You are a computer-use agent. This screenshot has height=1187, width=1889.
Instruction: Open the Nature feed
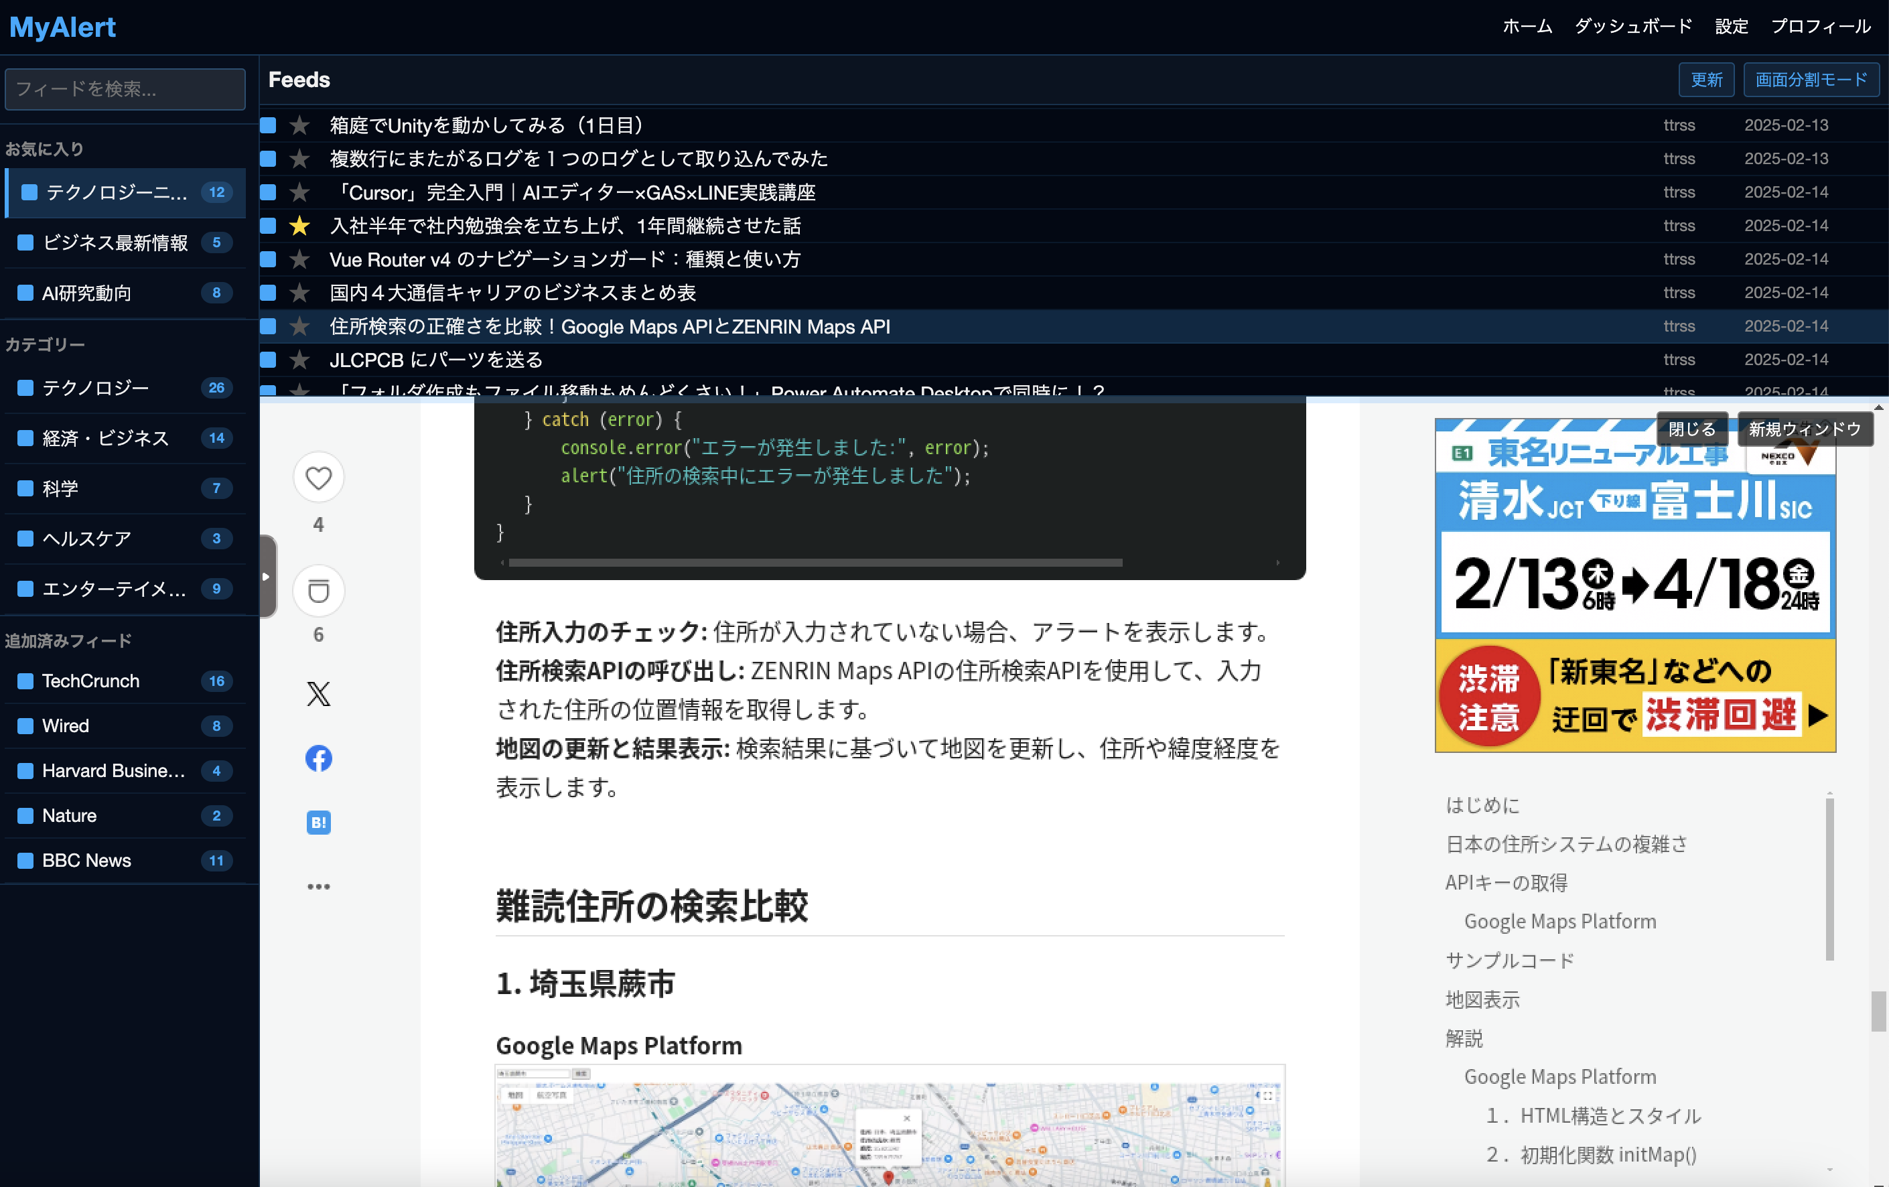point(125,815)
